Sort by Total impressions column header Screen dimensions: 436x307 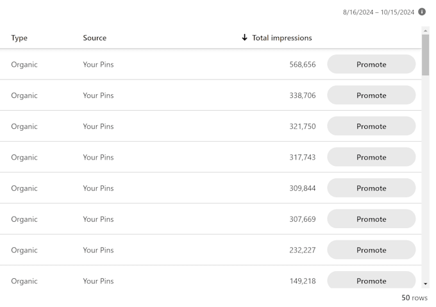tap(282, 38)
